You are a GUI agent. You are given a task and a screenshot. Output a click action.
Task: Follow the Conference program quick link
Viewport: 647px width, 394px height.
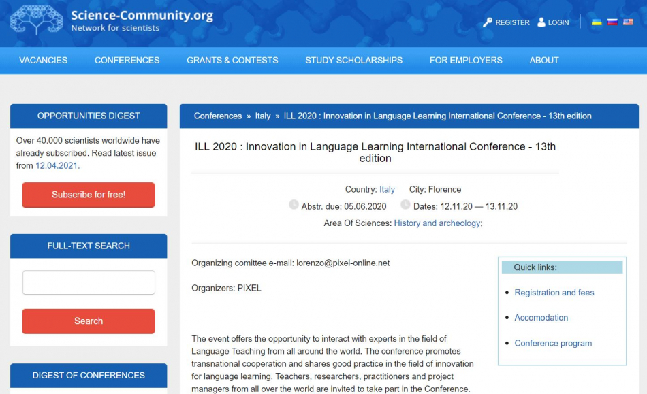553,344
